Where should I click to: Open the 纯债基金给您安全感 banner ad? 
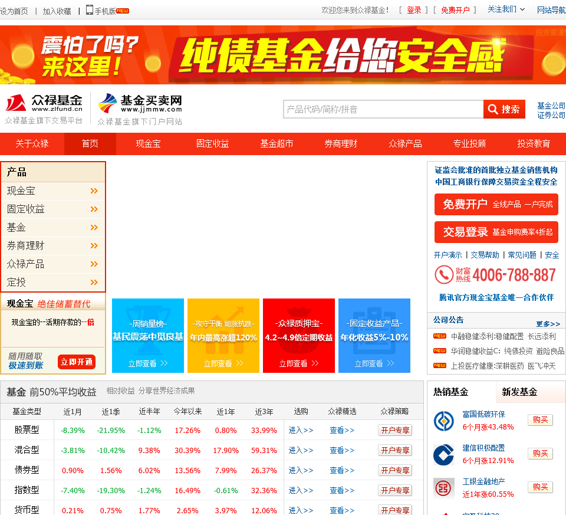click(283, 55)
